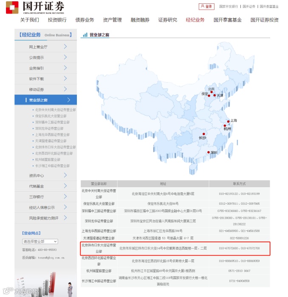Open sidebar link 深圳龙华证券营业部
Image resolution: width=288 pixels, height=297 pixels.
(49, 128)
